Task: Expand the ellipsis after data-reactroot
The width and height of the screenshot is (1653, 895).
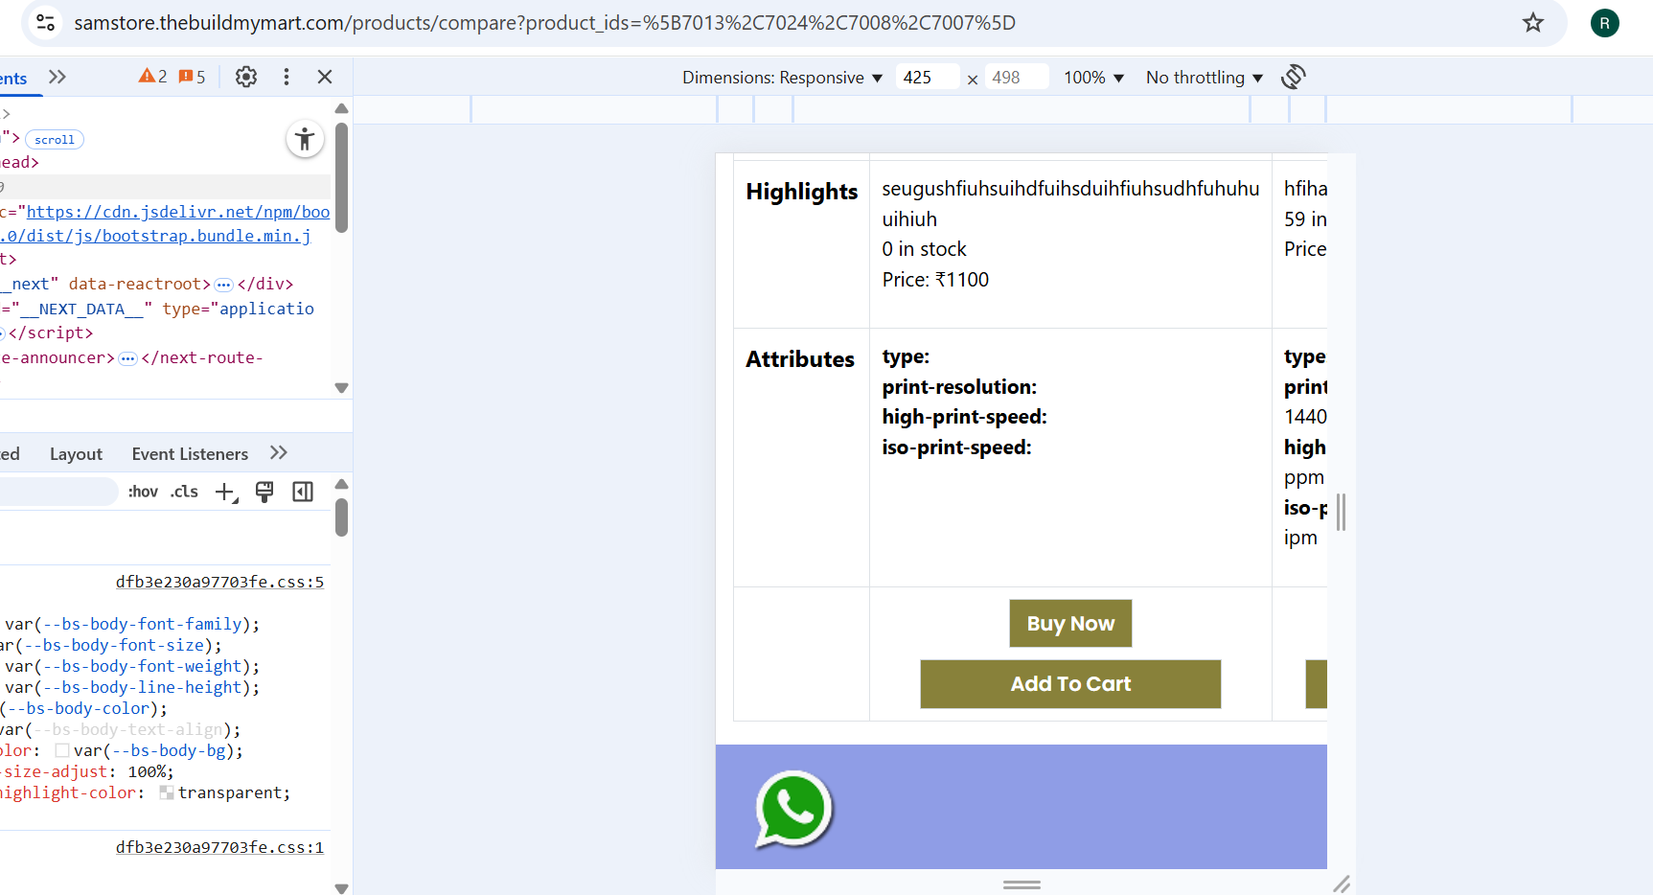Action: pyautogui.click(x=223, y=285)
